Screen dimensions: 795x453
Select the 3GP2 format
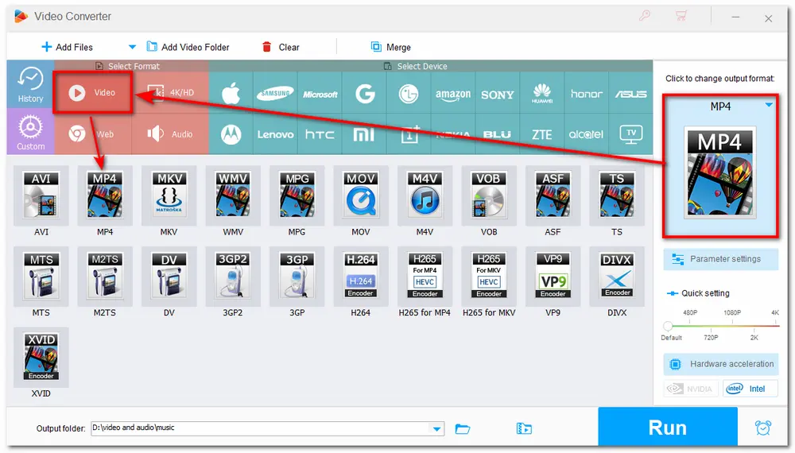(x=233, y=276)
